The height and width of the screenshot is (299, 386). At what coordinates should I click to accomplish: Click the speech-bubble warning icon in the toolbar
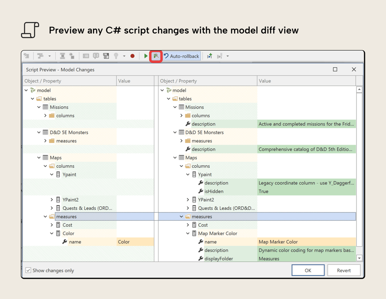(x=96, y=56)
